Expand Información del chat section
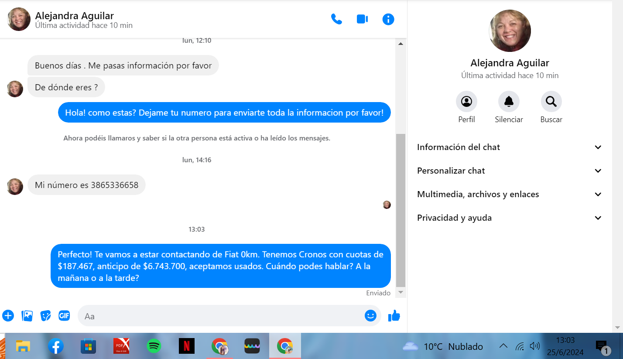This screenshot has height=359, width=623. coord(510,147)
